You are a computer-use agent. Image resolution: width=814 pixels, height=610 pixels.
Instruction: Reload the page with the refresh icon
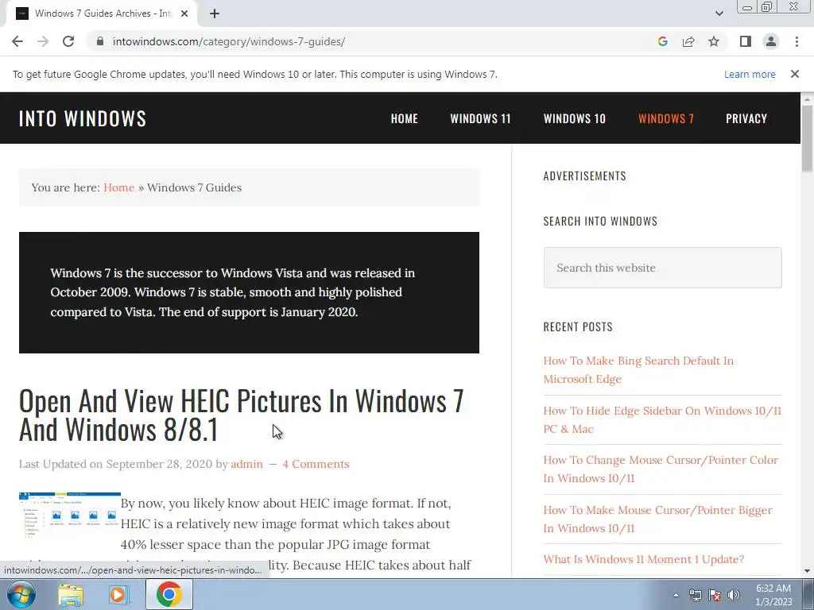[68, 41]
